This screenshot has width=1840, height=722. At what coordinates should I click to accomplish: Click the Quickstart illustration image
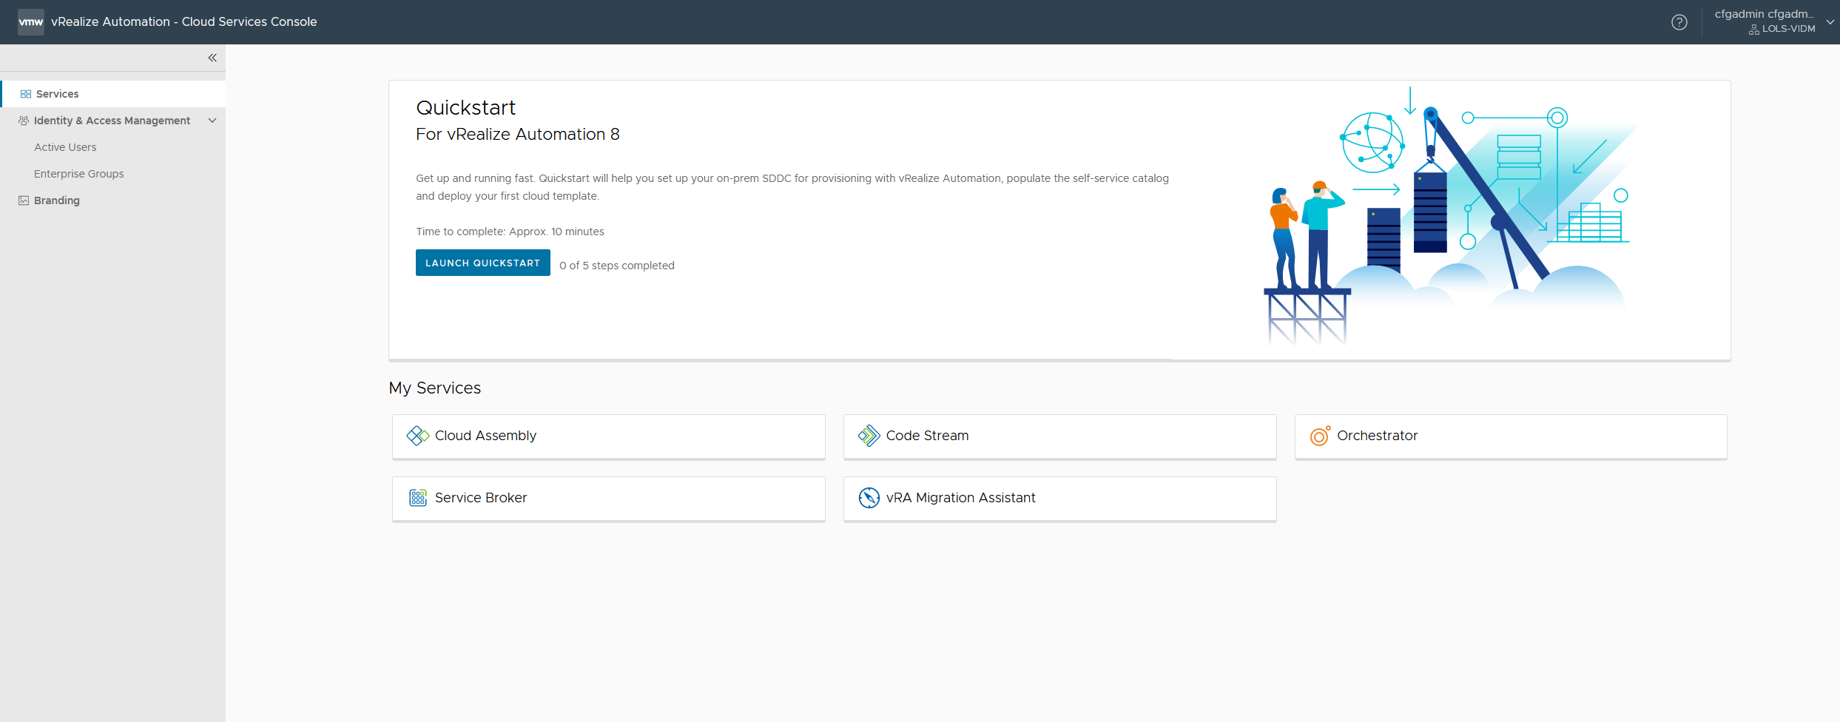pyautogui.click(x=1450, y=216)
